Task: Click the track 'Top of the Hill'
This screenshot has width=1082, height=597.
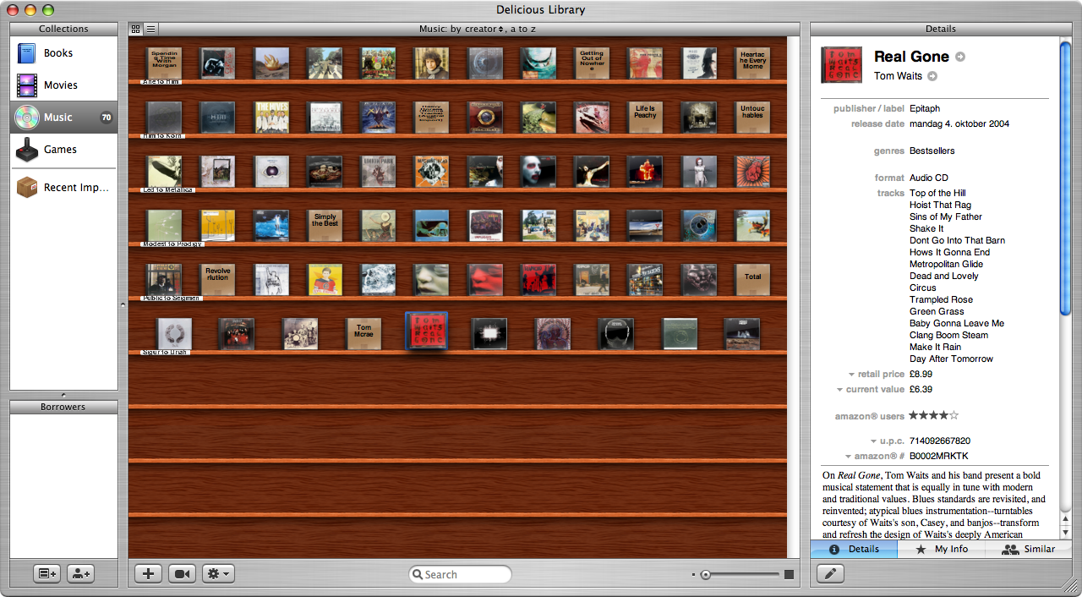Action: (x=937, y=193)
